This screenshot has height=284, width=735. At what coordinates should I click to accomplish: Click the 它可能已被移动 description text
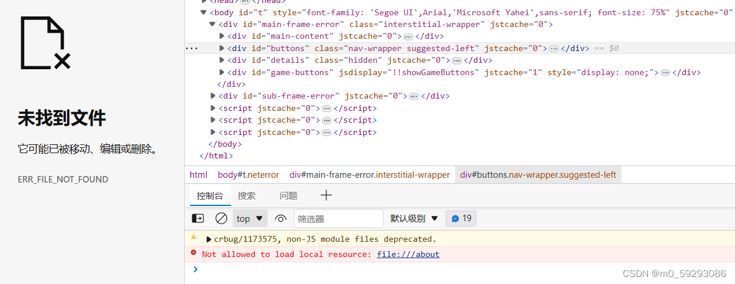coord(88,149)
